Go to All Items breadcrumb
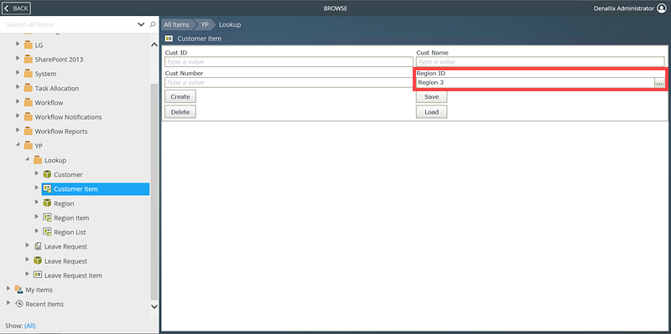The height and width of the screenshot is (334, 671). coord(176,25)
